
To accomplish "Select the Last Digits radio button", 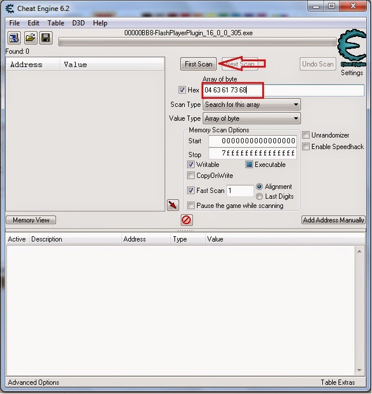I will pos(259,196).
